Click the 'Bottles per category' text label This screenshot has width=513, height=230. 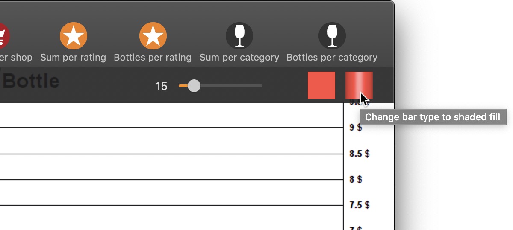tap(332, 57)
